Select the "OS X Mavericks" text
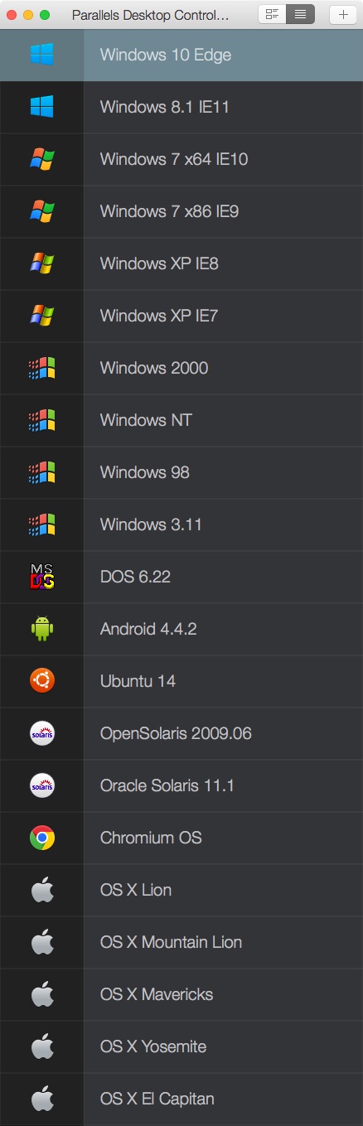363x1126 pixels. tap(157, 994)
